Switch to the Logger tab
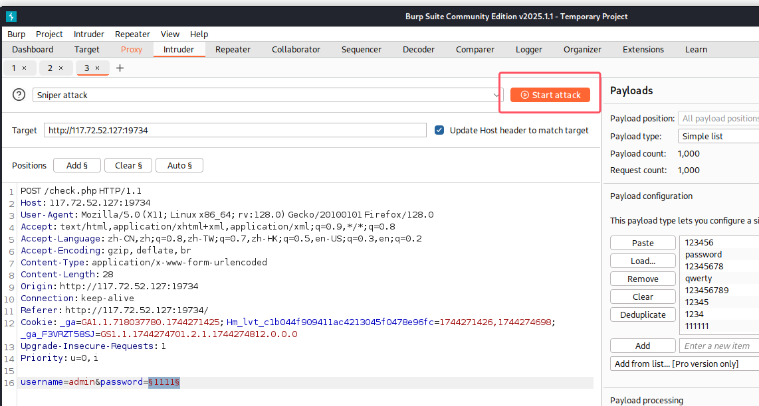The image size is (759, 406). pos(528,49)
